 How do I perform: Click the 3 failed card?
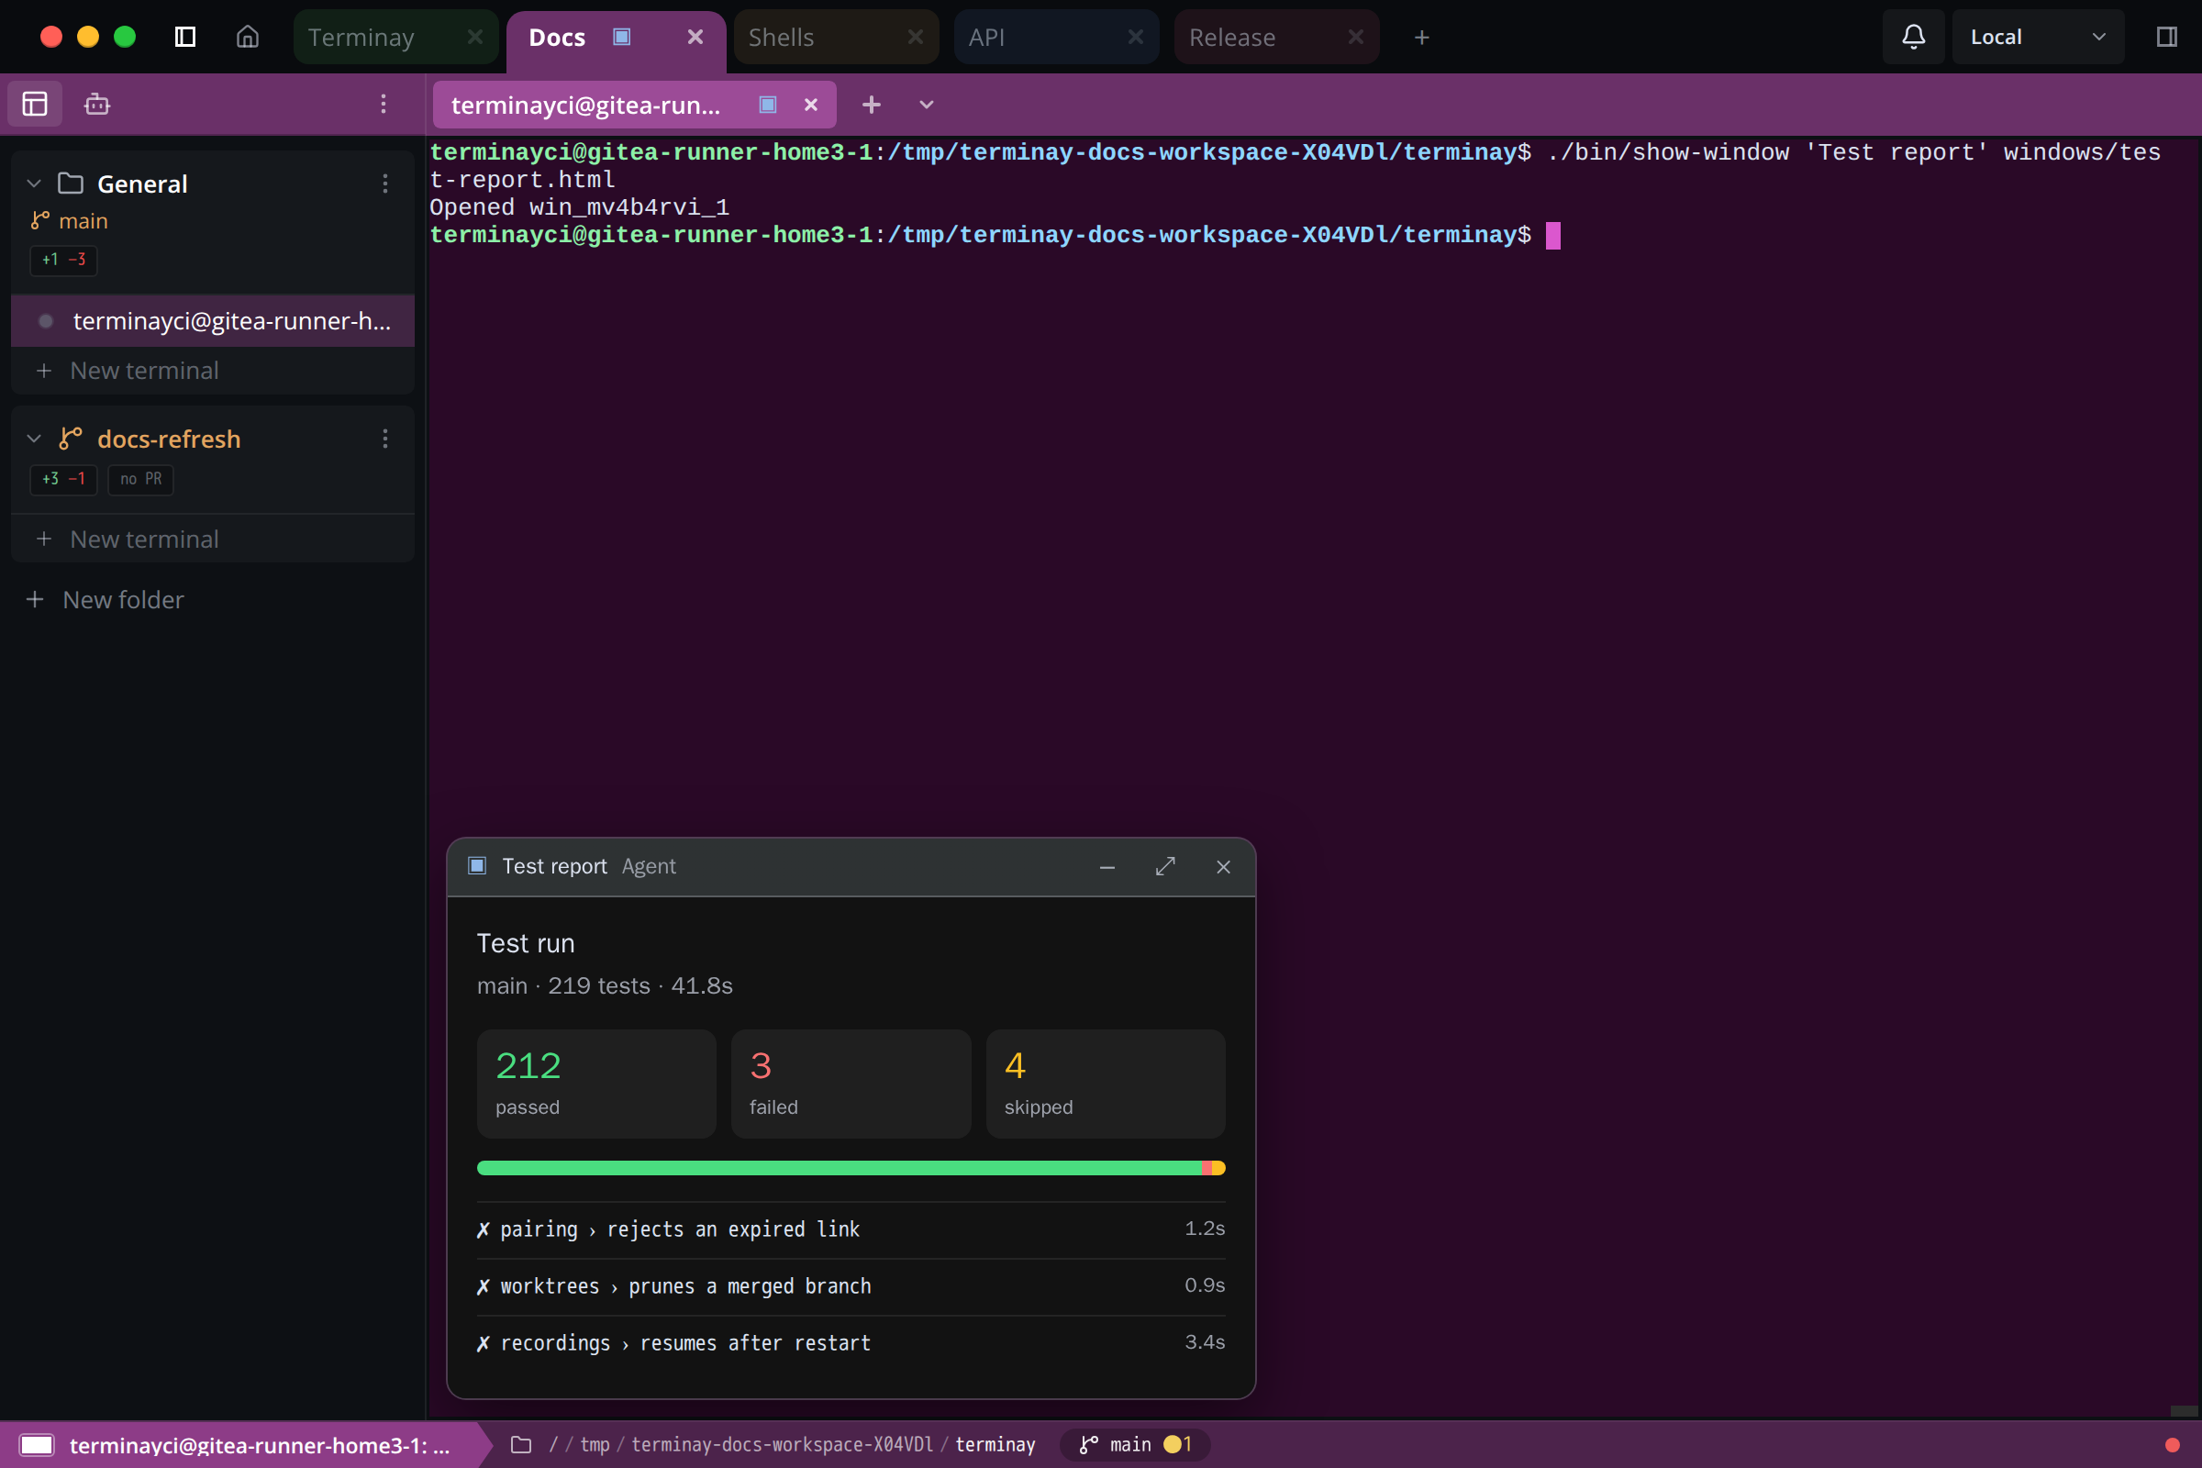tap(851, 1084)
